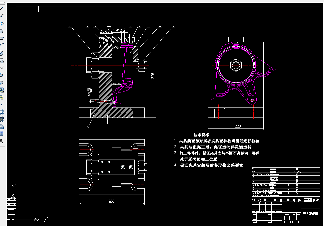Select the Polygon tool
This screenshot has width=324, height=226.
point(1,31)
